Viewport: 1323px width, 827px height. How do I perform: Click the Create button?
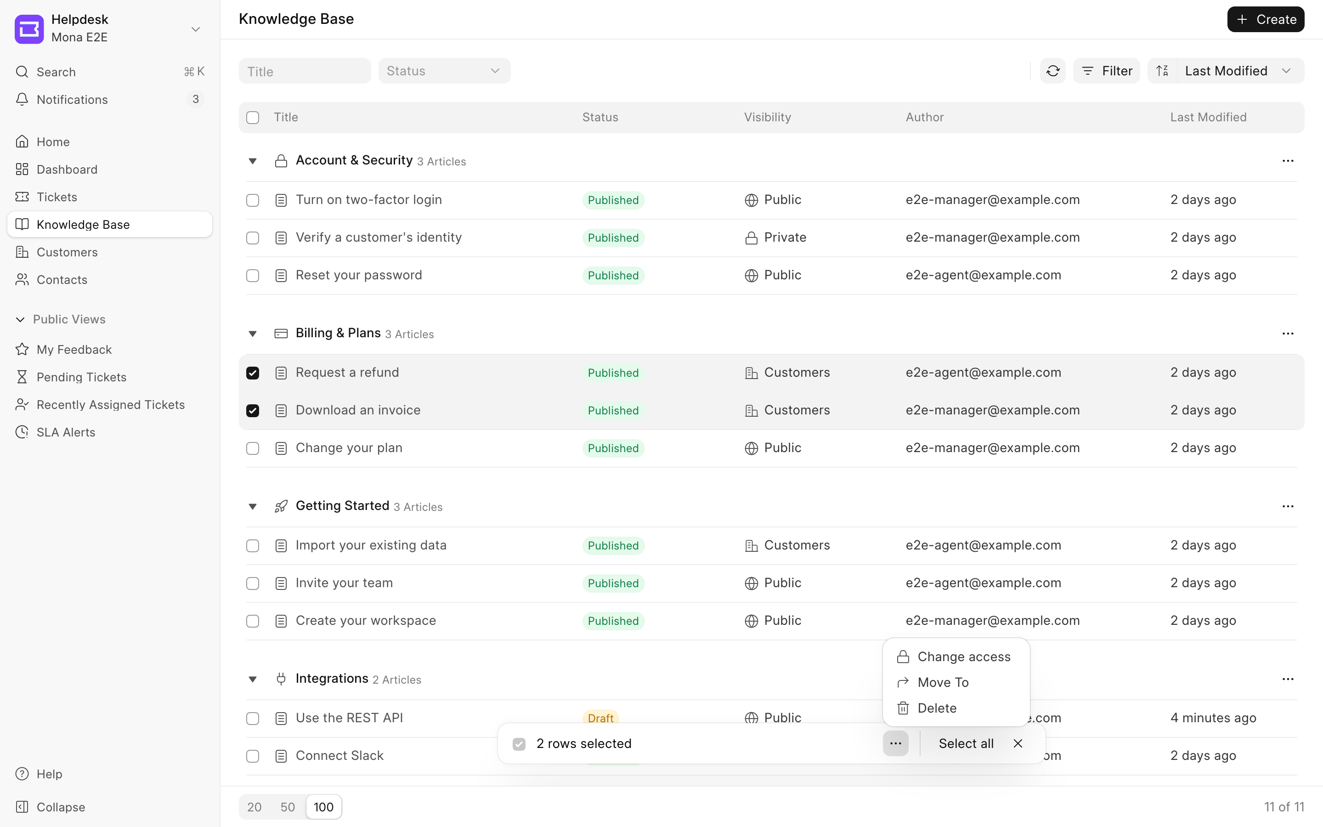(x=1266, y=19)
